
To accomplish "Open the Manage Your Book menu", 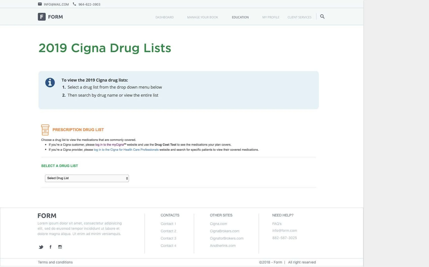I will click(203, 17).
